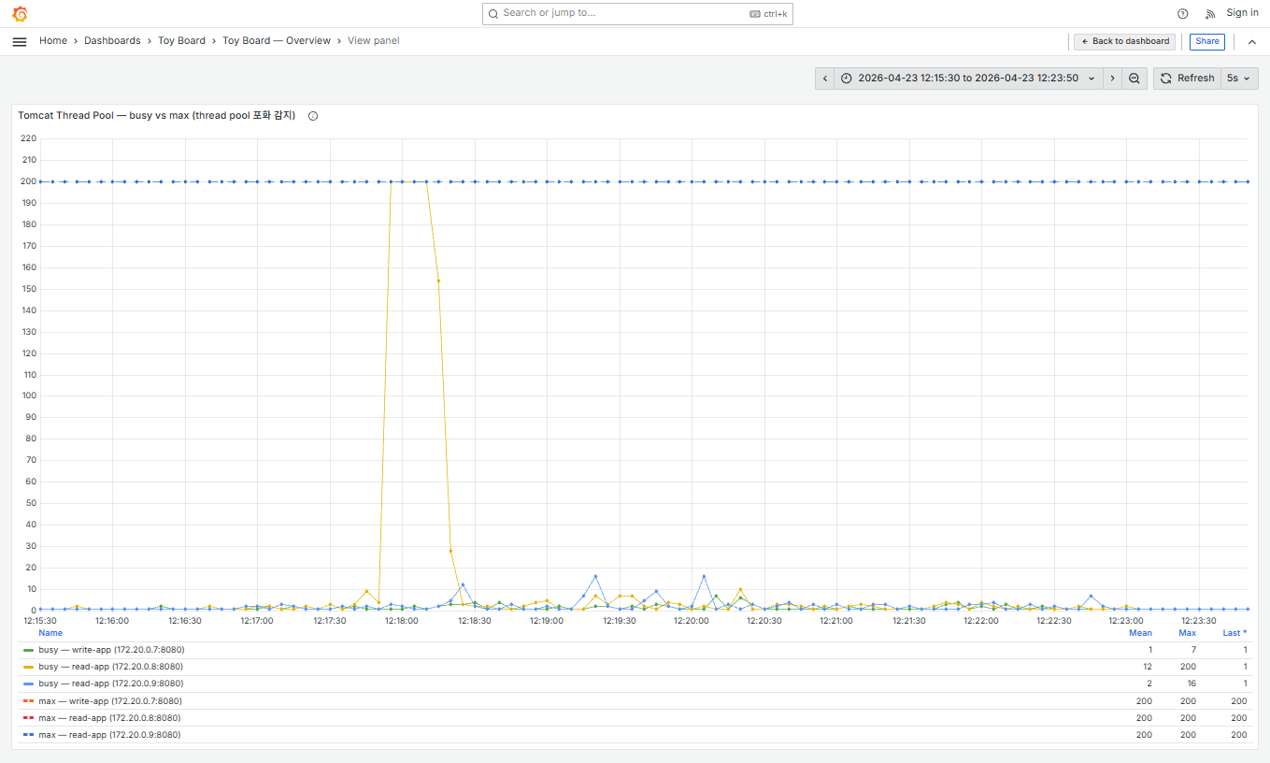
Task: Shift time range forward with right arrow
Action: pyautogui.click(x=1112, y=79)
